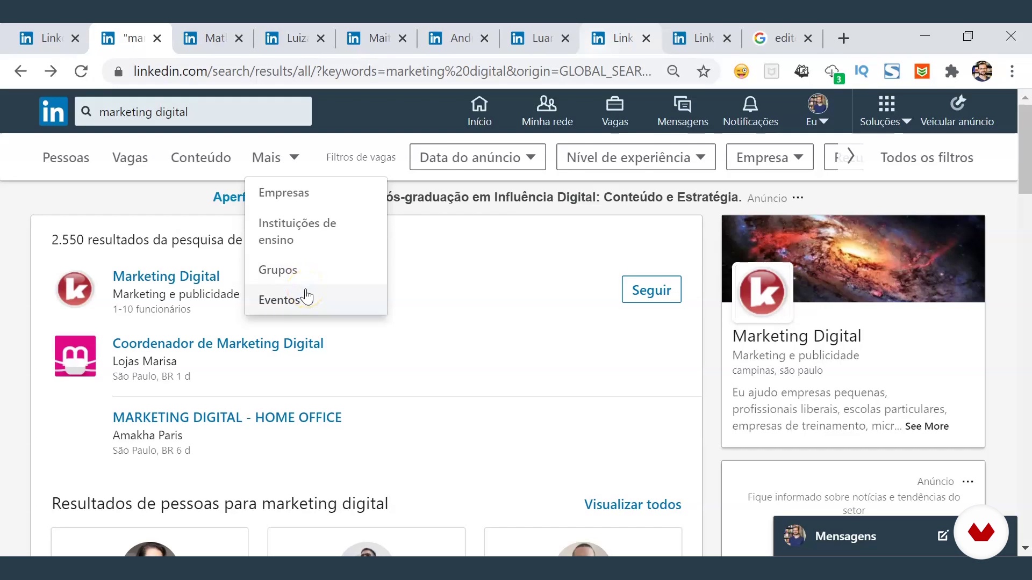
Task: Click the page vertical scrollbar thumb
Action: pos(1025,149)
